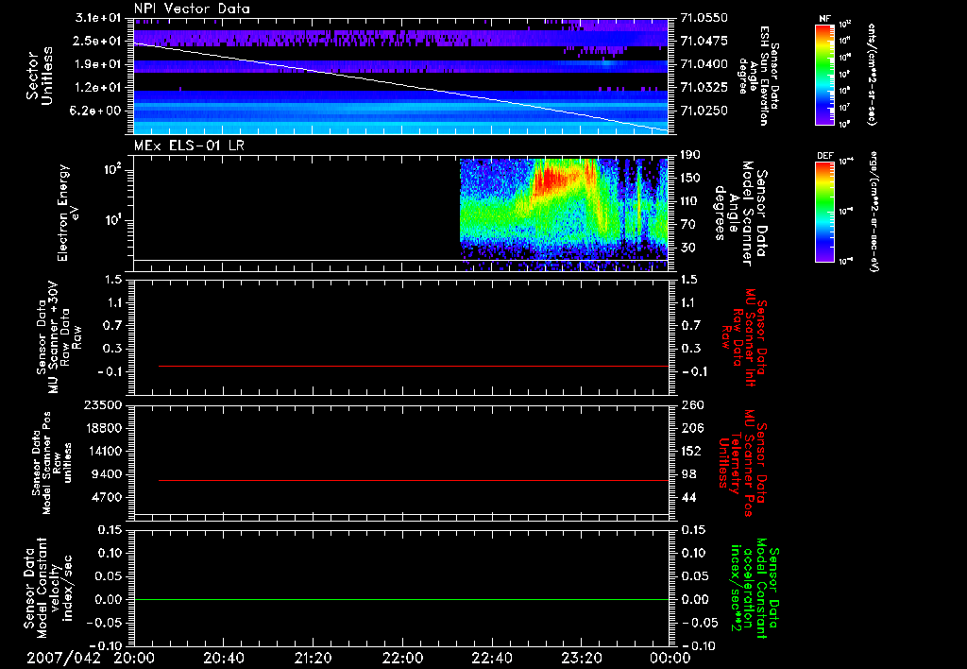Click the '21:20' time axis label
967x669 pixels.
[x=313, y=658]
